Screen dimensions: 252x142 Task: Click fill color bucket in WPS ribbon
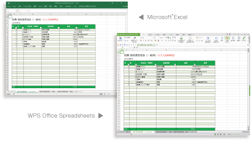click(x=155, y=41)
